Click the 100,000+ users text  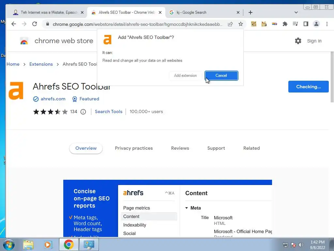146,112
